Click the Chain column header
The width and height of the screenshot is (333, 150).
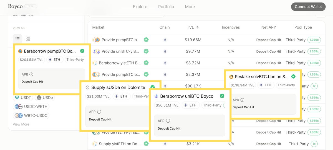pyautogui.click(x=165, y=27)
